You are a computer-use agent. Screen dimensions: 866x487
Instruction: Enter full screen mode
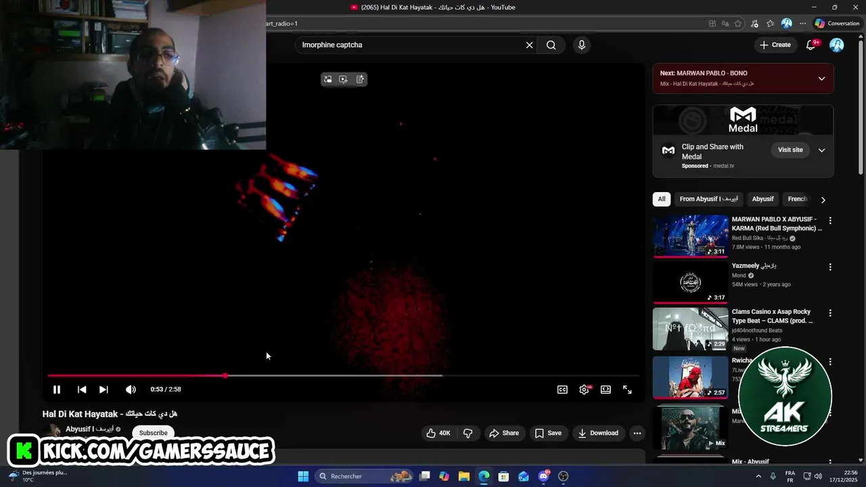coord(627,390)
